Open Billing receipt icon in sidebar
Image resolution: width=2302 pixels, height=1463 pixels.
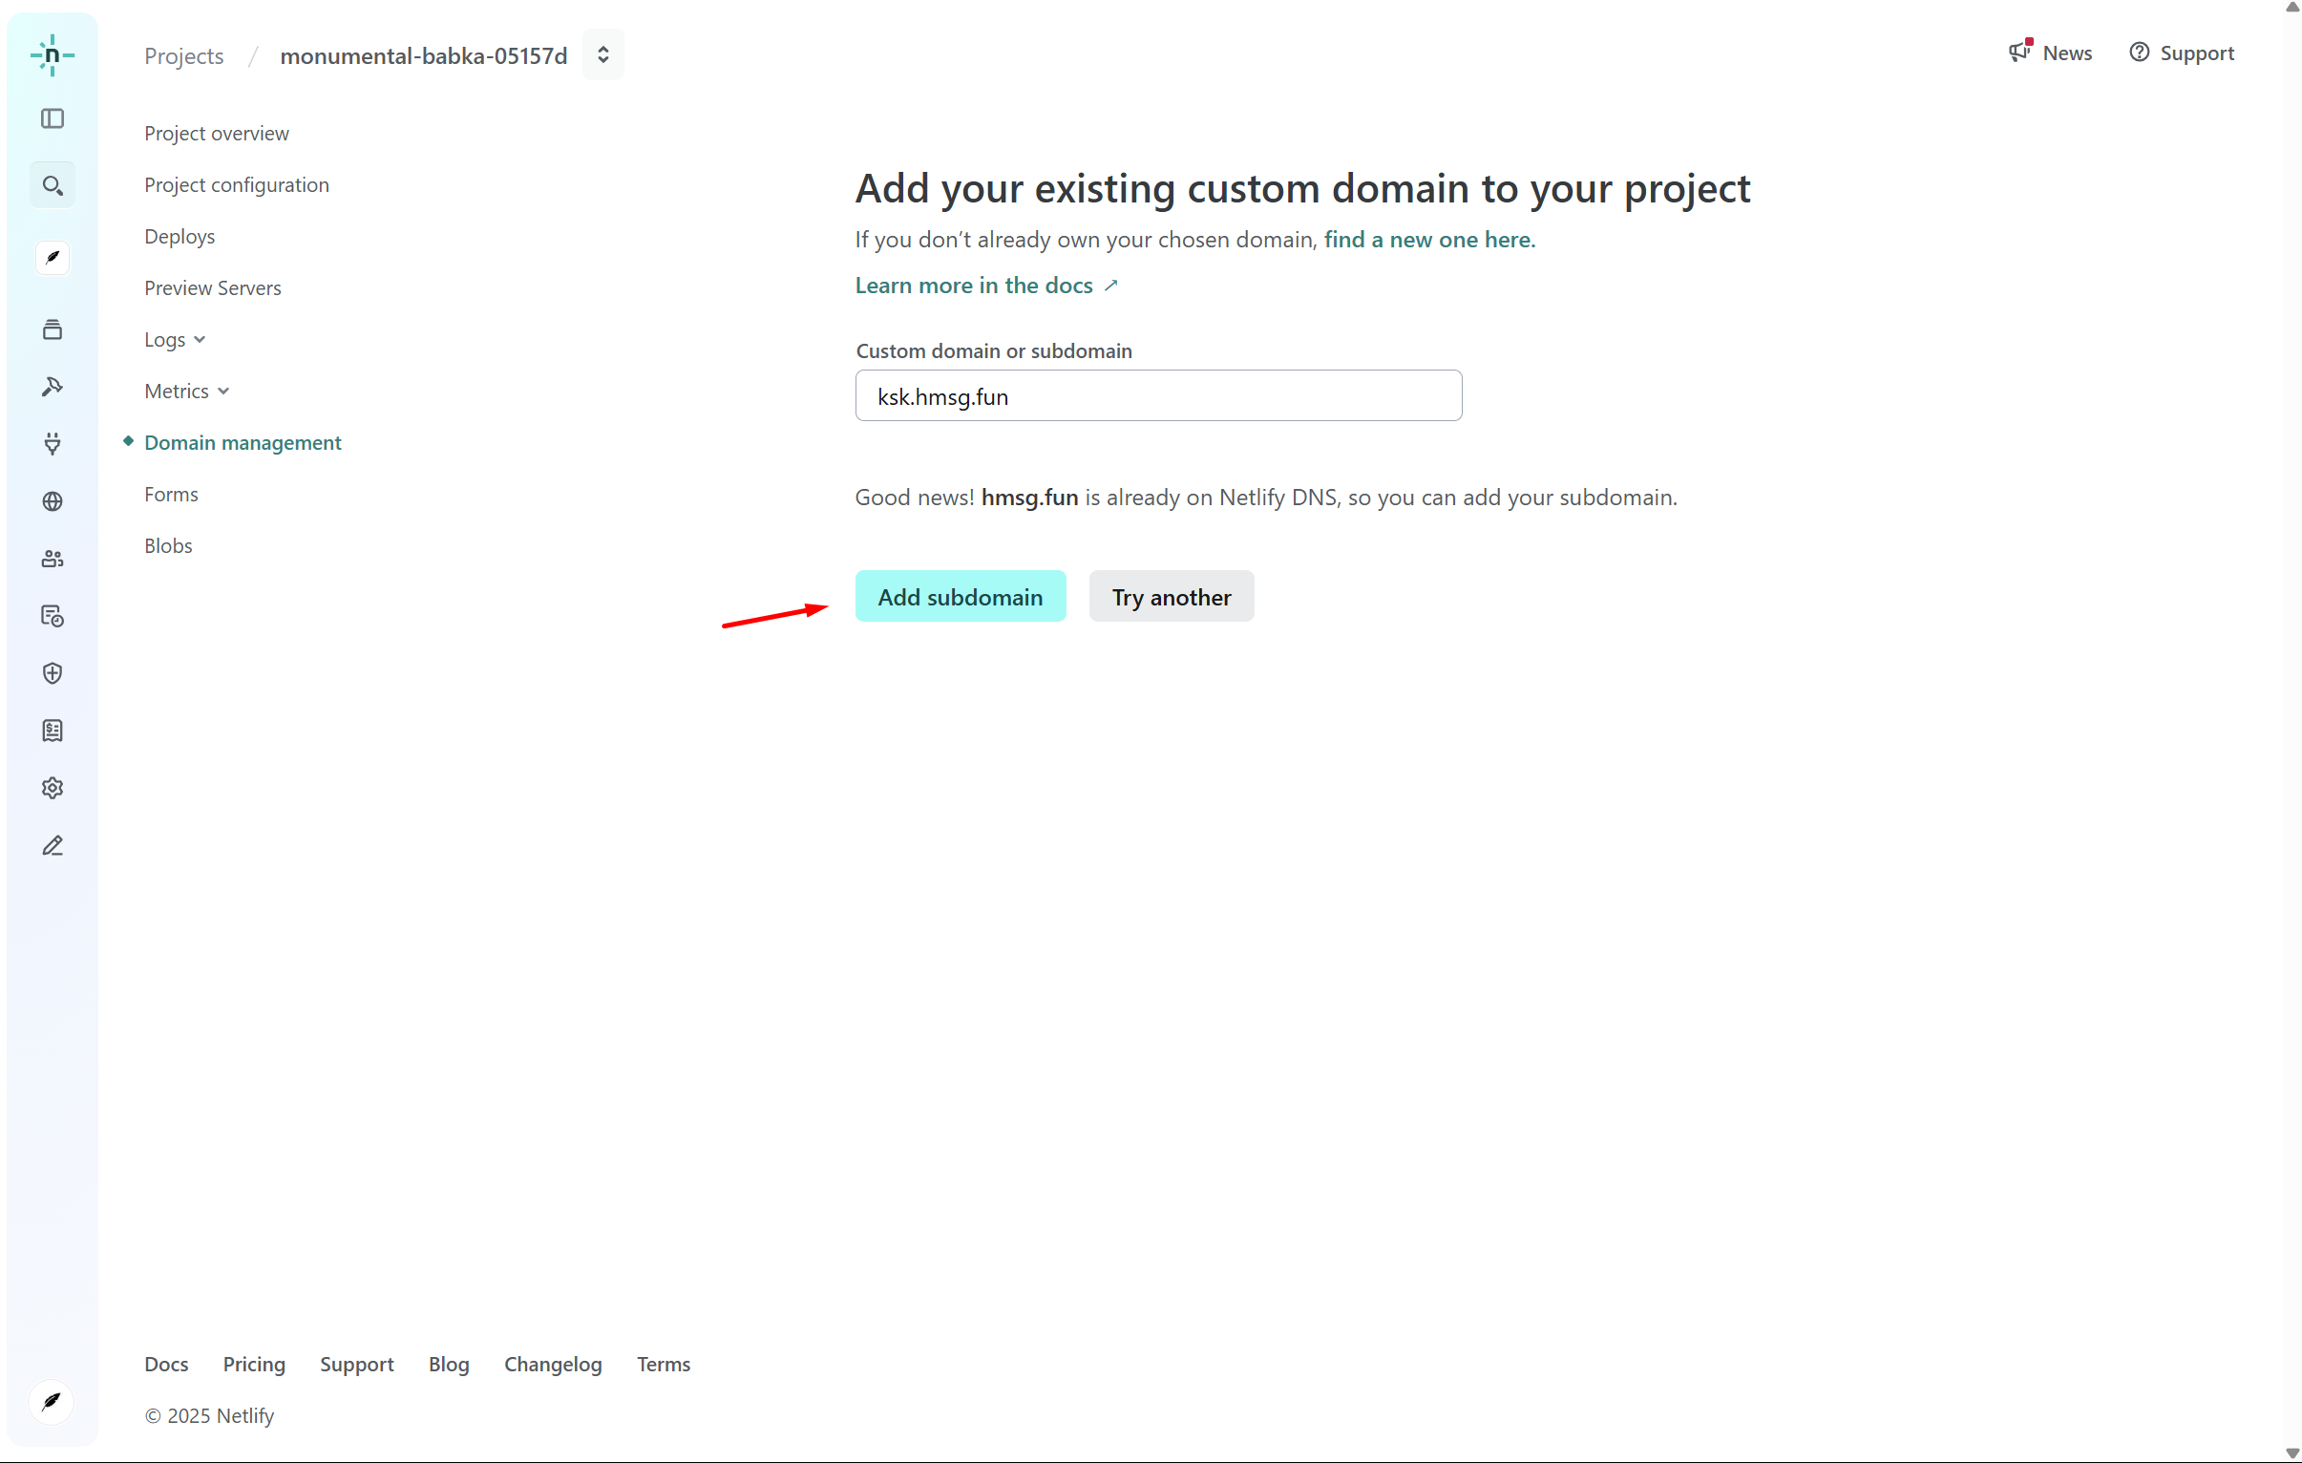point(53,731)
